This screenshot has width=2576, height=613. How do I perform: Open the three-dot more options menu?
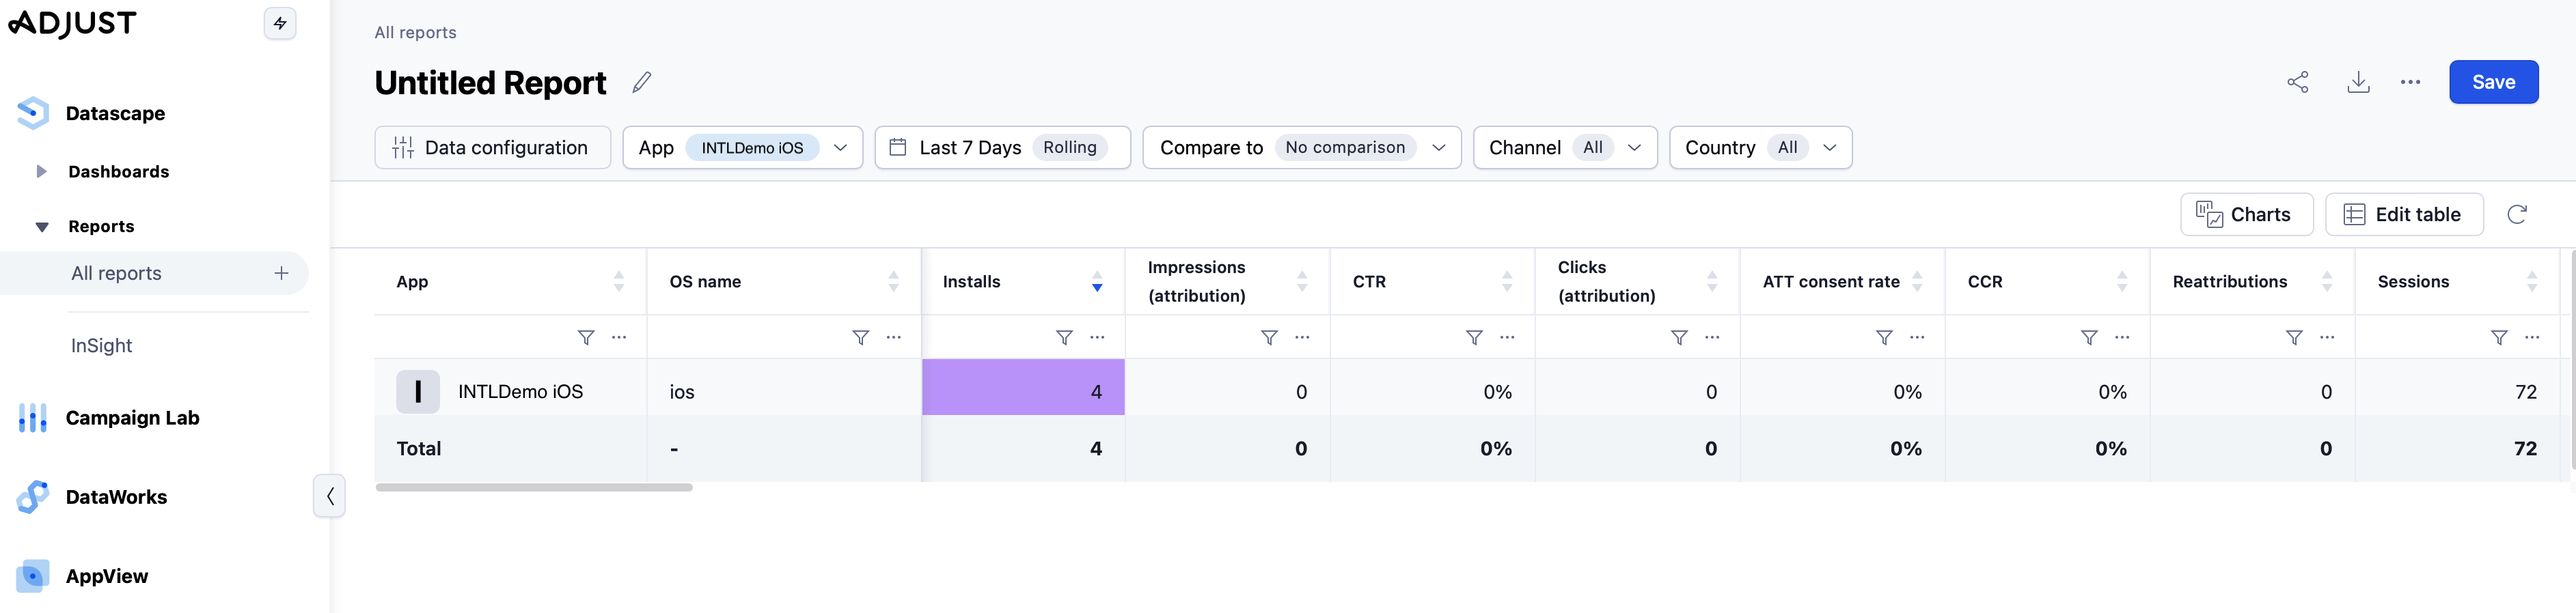tap(2410, 83)
